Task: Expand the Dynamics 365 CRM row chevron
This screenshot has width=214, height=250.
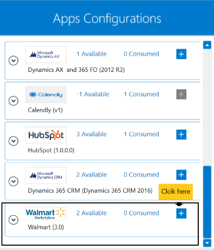Action: click(x=13, y=181)
